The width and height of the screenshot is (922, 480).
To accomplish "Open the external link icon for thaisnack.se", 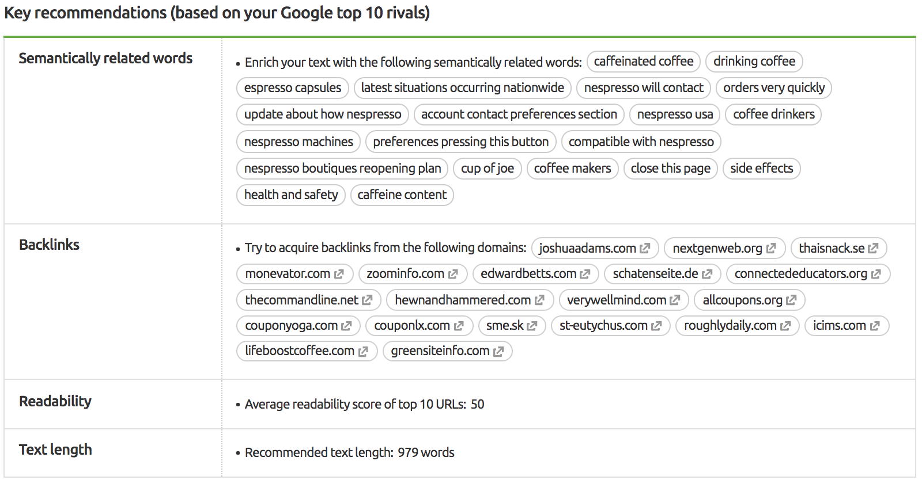I will 873,248.
